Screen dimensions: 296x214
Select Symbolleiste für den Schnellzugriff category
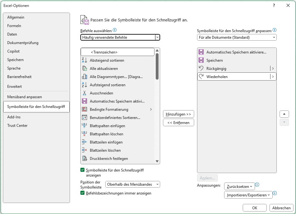tap(36, 107)
